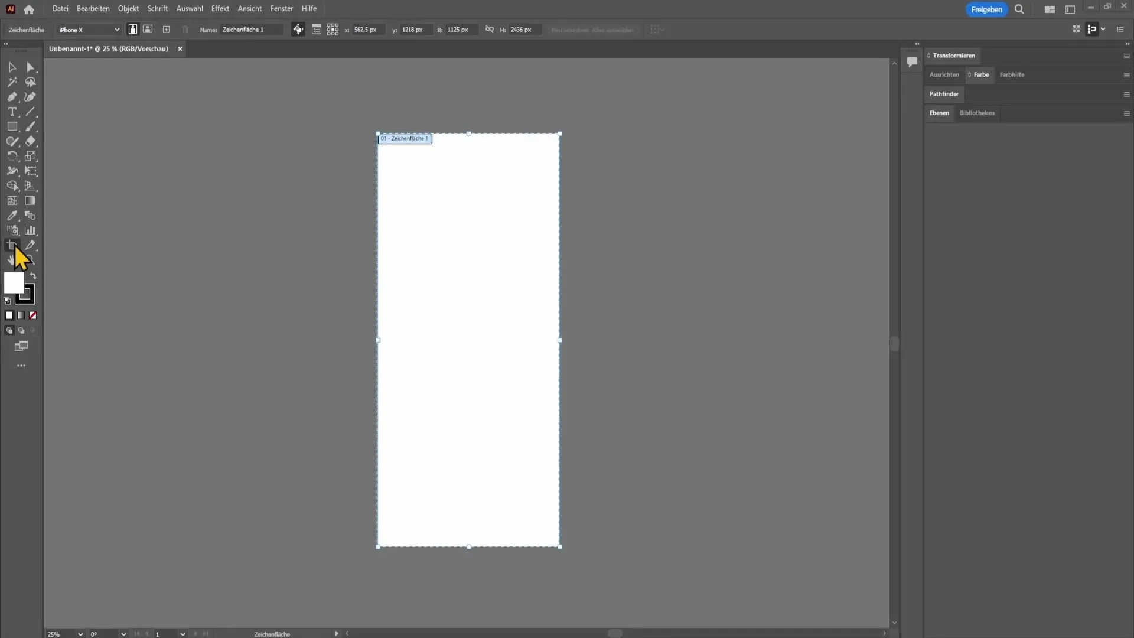
Task: Set fill to None
Action: pos(33,315)
